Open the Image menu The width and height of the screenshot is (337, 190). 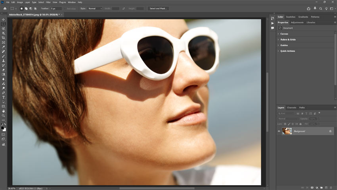[20, 2]
